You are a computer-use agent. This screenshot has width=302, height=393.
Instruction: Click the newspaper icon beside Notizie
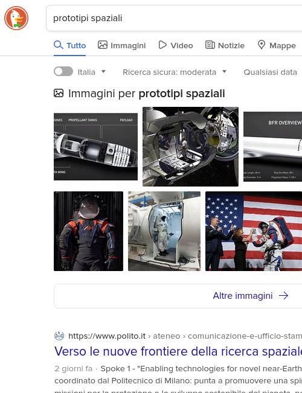coord(210,45)
